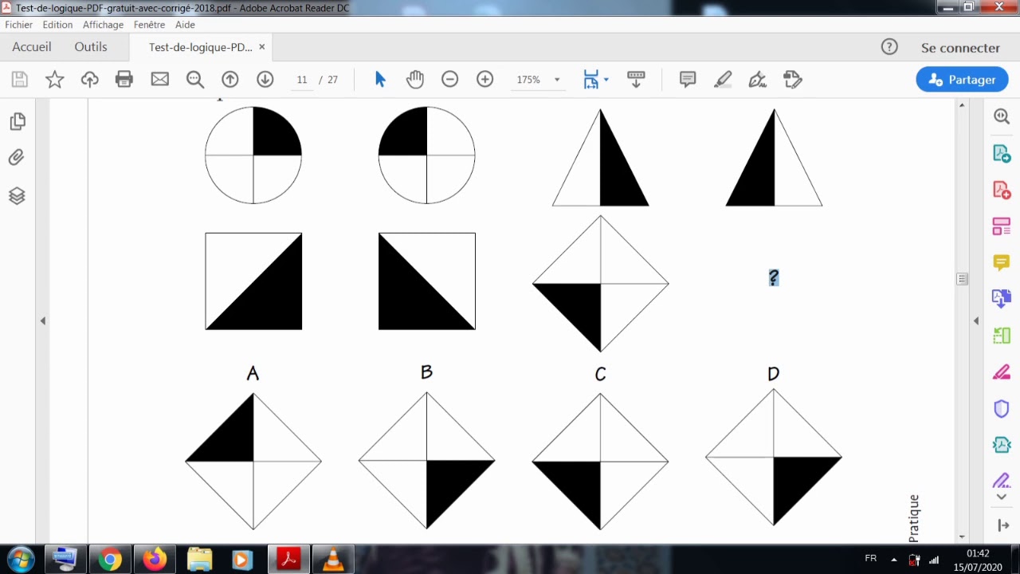Select the Highlight text pen tool
The width and height of the screenshot is (1020, 574).
(723, 80)
